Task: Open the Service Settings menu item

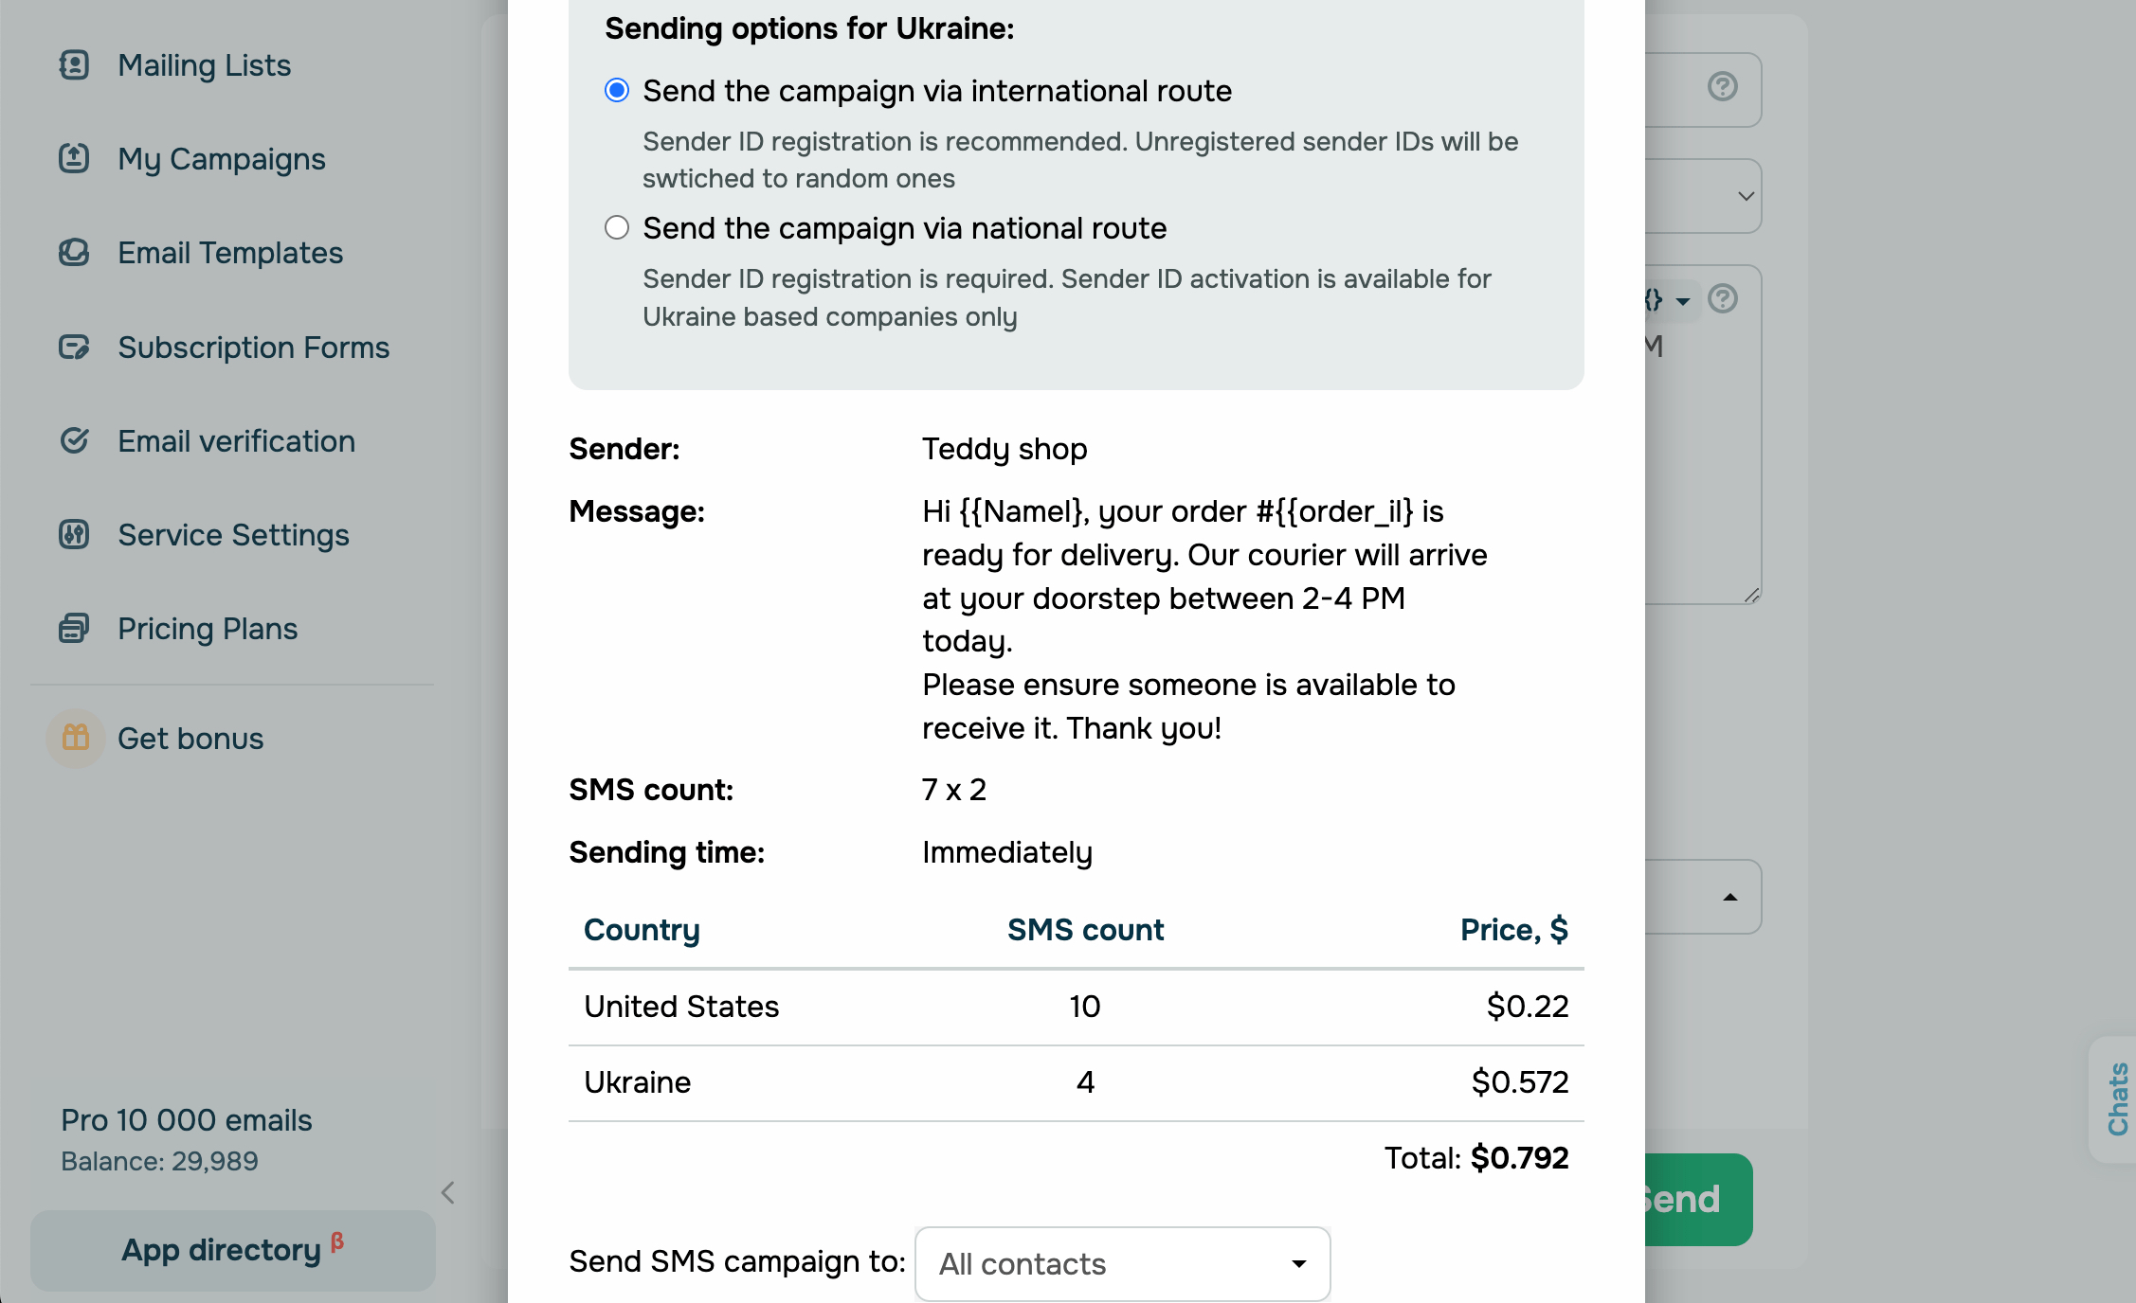Action: tap(233, 535)
